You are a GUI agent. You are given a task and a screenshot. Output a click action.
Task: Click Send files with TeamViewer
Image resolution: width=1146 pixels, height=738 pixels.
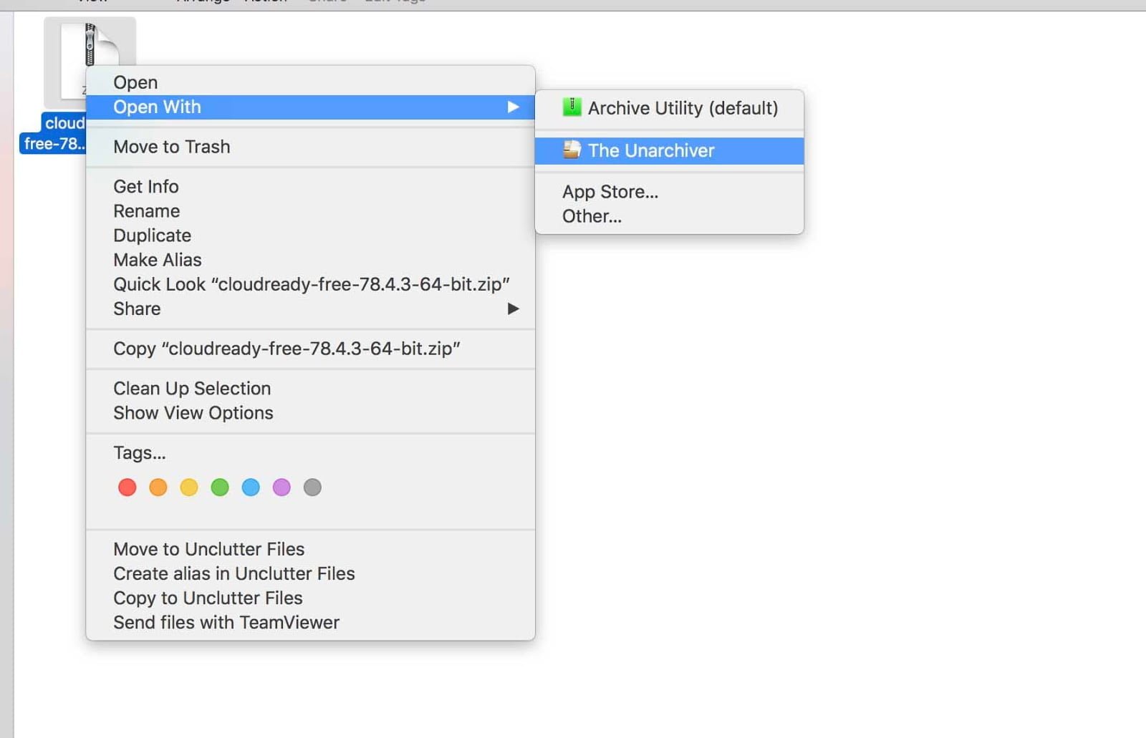tap(226, 622)
